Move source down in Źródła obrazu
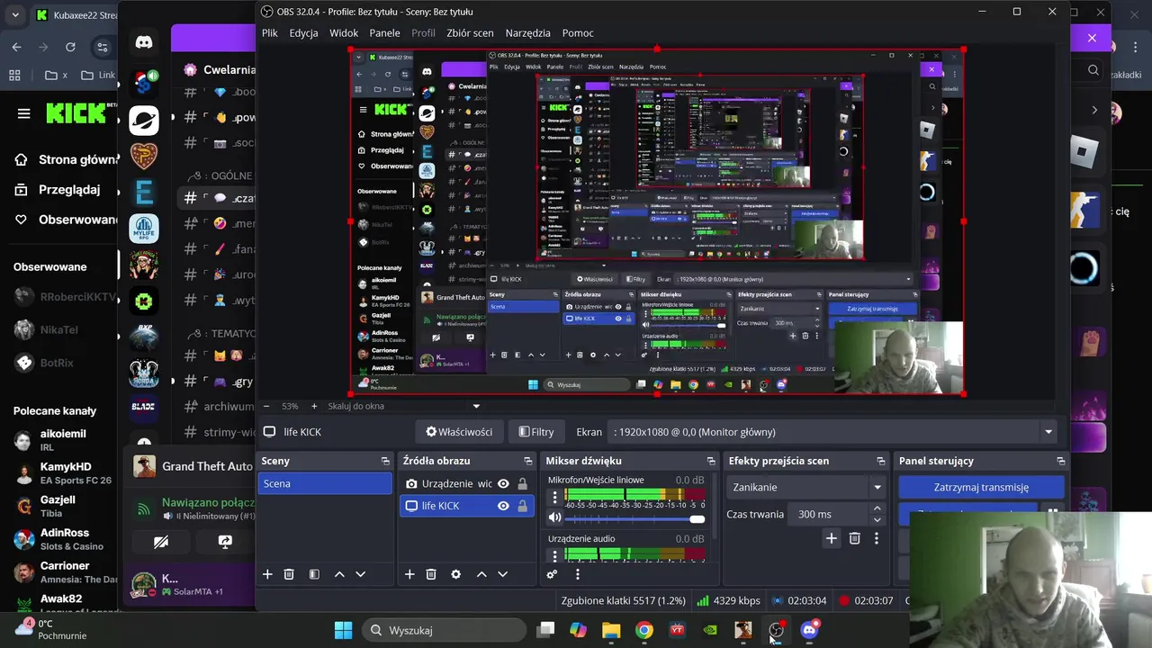Screen dimensions: 1152x648 click(x=503, y=574)
